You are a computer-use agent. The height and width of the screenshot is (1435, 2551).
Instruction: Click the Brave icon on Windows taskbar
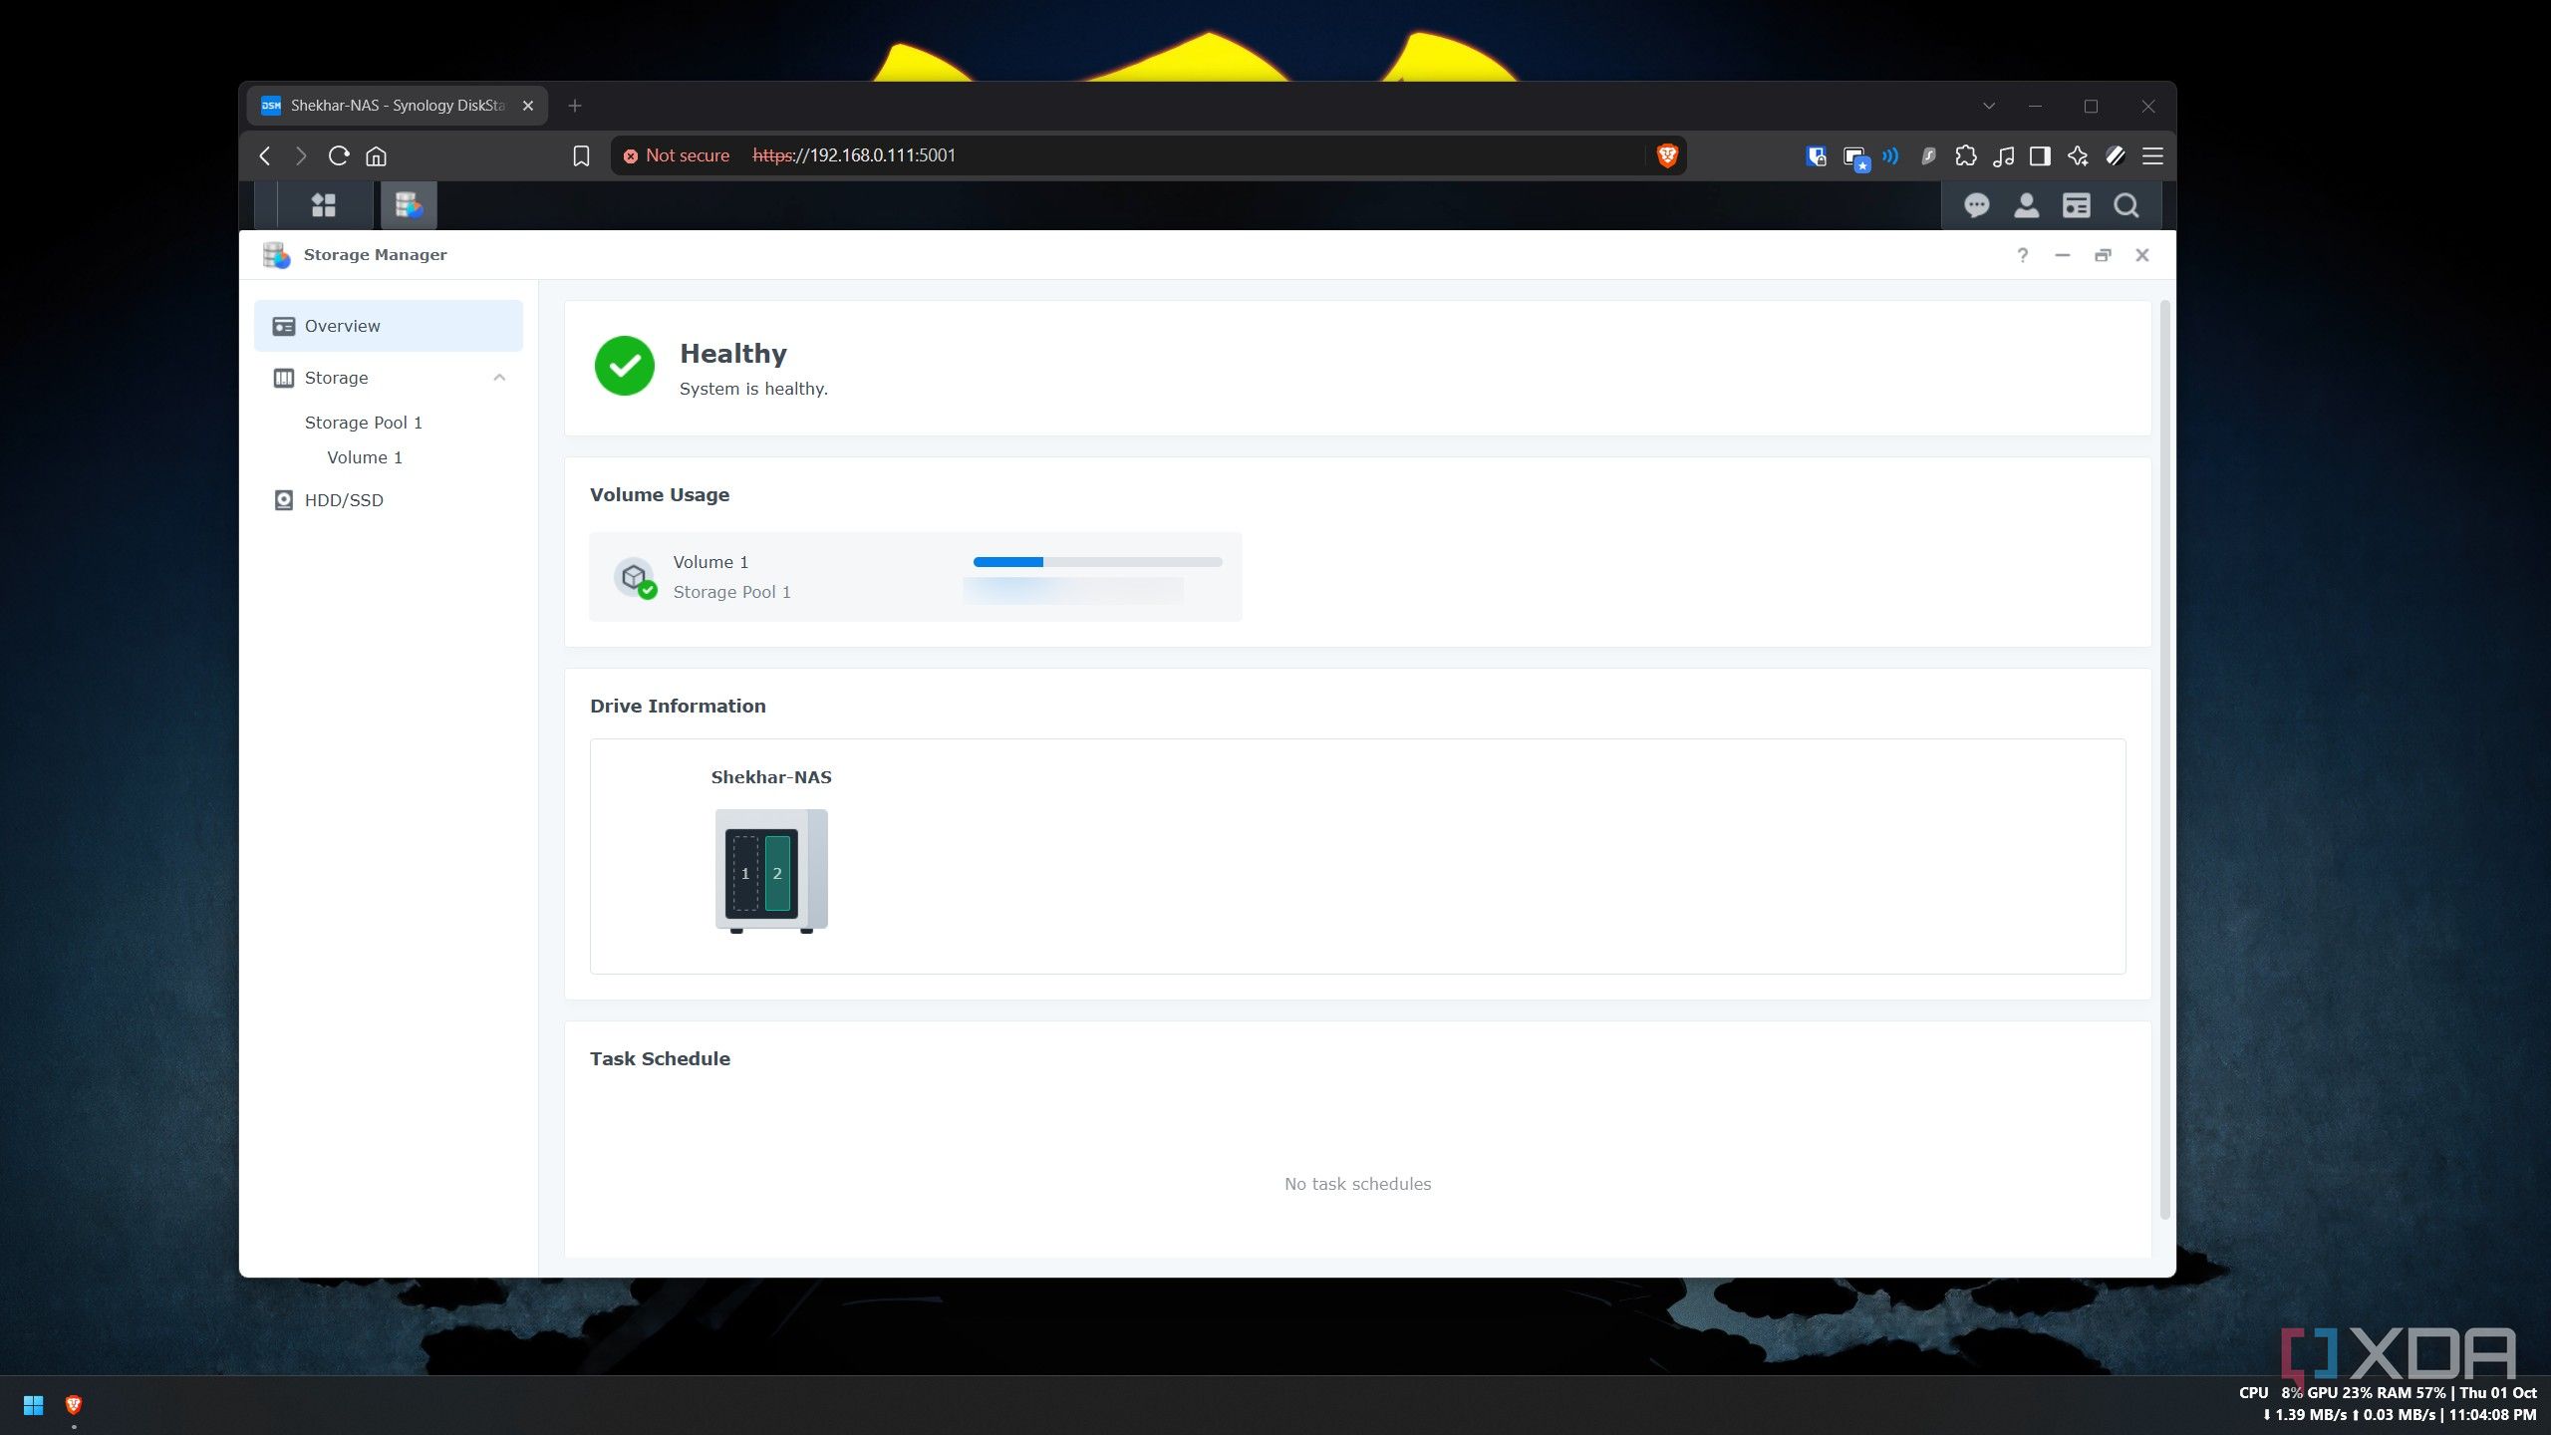[x=74, y=1405]
